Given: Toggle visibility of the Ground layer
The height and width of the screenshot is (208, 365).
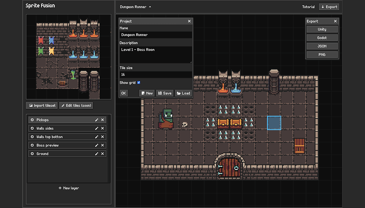Looking at the screenshot, I should [x=32, y=154].
